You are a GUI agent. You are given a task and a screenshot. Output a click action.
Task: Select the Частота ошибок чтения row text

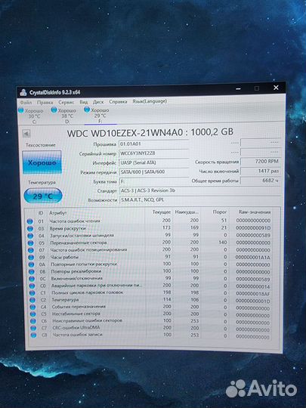(x=75, y=221)
